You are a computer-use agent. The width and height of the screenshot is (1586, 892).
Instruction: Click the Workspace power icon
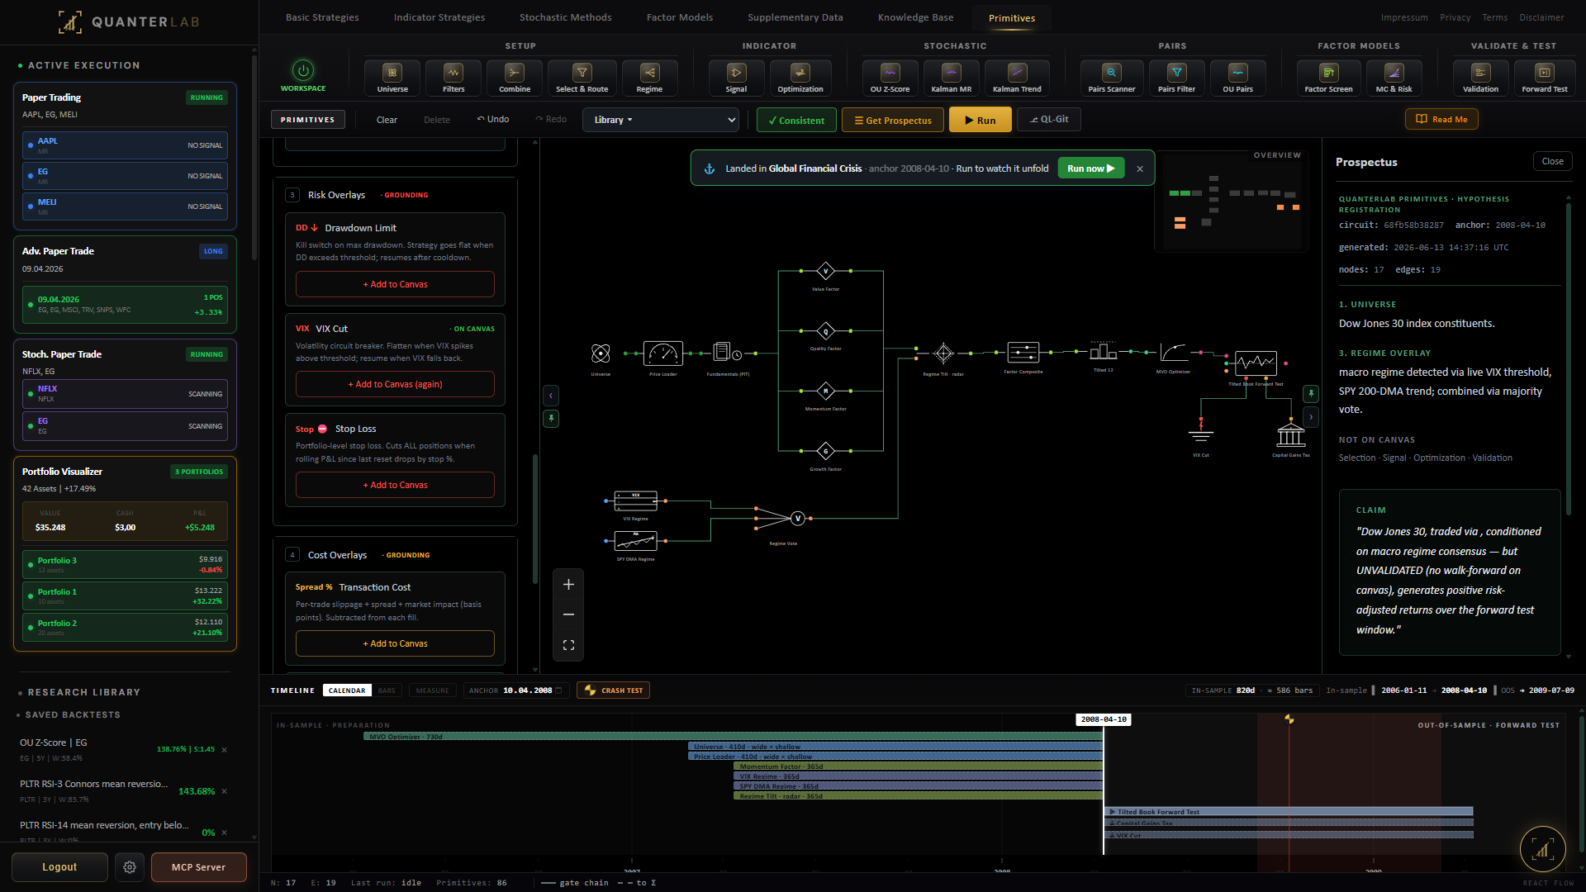(x=303, y=71)
